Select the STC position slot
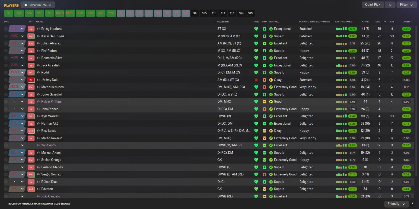The image size is (419, 209). coord(111,13)
